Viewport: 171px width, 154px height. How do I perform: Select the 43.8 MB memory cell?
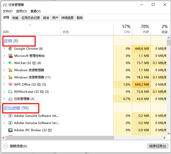tap(141, 99)
